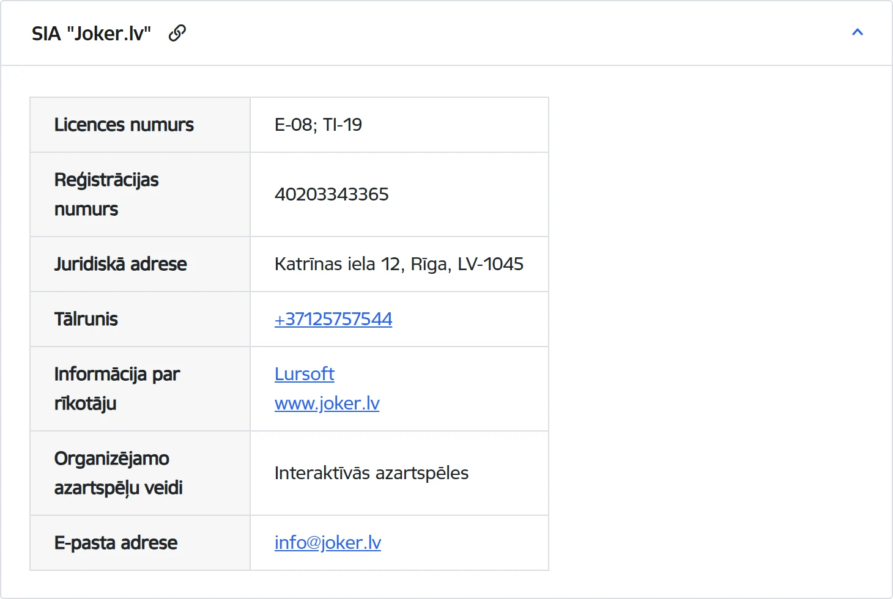Select licence value E-08; TI-19
893x599 pixels.
(x=318, y=125)
